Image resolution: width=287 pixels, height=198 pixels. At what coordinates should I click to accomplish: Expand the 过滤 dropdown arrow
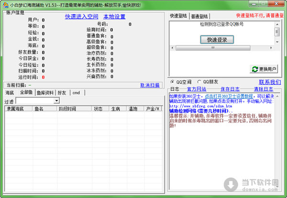tap(57, 100)
